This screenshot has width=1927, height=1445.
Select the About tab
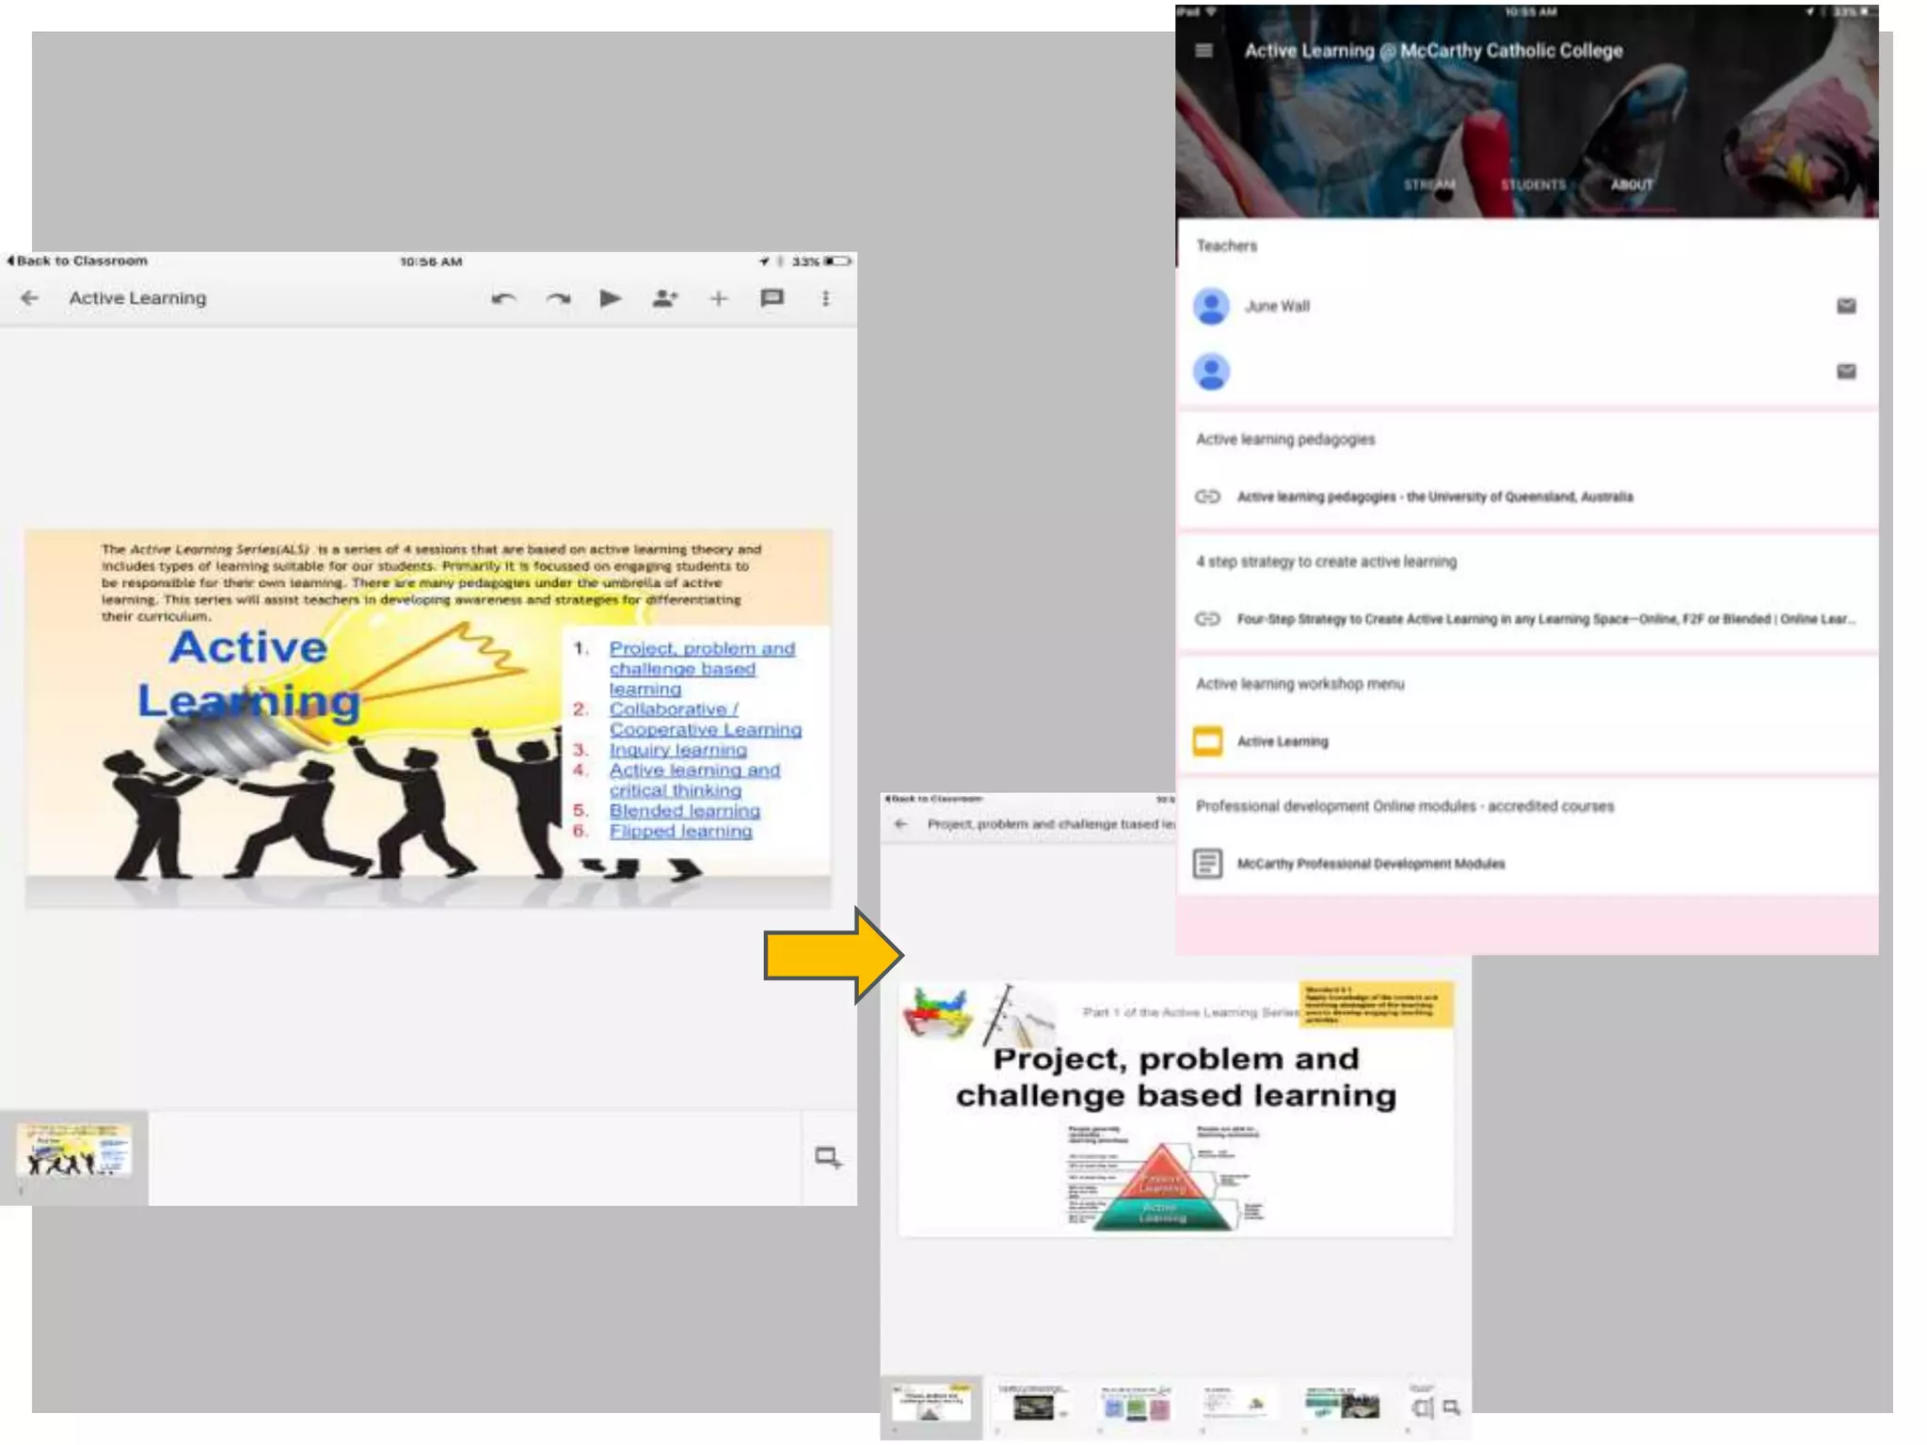[1632, 184]
